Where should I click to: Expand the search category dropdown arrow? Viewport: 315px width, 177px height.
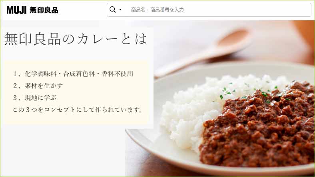tap(120, 10)
